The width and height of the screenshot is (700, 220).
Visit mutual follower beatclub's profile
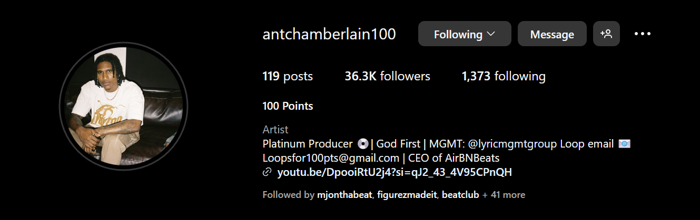460,195
